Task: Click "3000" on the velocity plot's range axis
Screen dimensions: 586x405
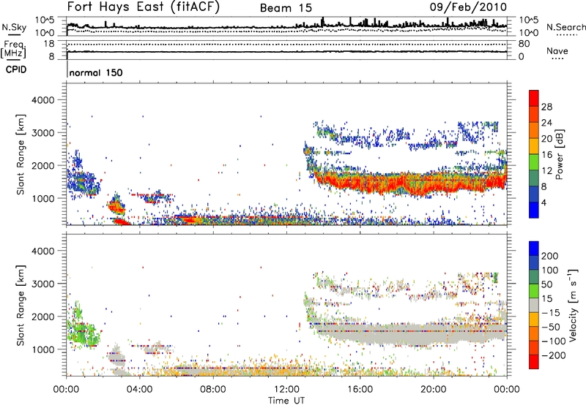Action: 43,284
